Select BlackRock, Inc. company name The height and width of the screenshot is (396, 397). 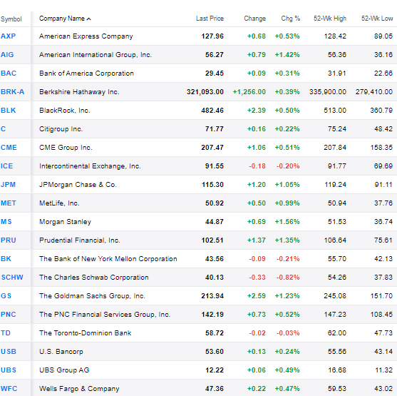[65, 111]
